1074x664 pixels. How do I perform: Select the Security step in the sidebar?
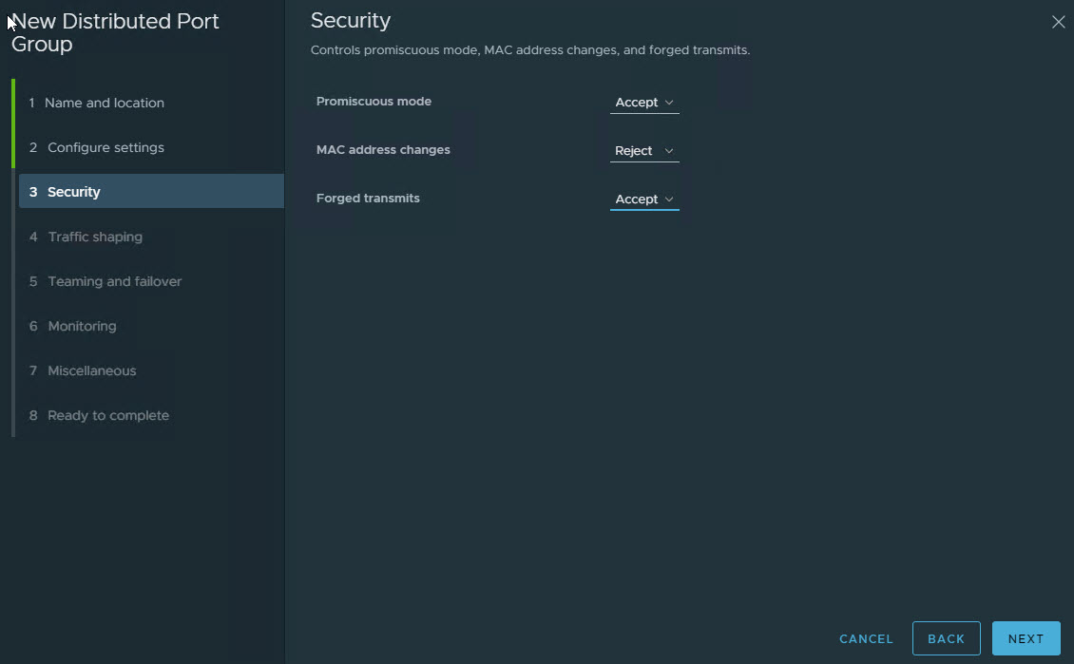74,192
